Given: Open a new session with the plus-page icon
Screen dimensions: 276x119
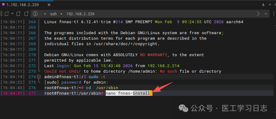Looking at the screenshot, I should pos(7,14).
